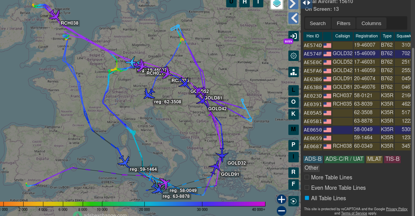The image size is (415, 216).
Task: Toggle the M map button
Action: (293, 130)
